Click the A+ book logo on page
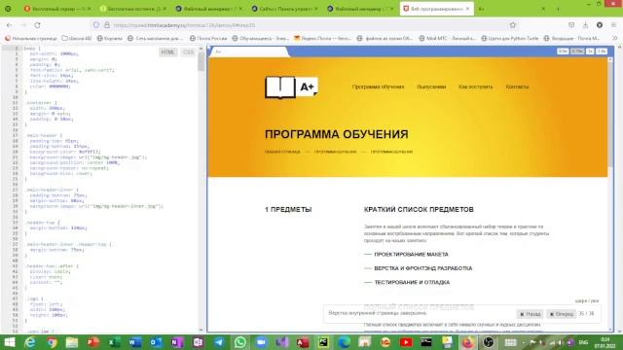This screenshot has width=623, height=350. tap(291, 87)
